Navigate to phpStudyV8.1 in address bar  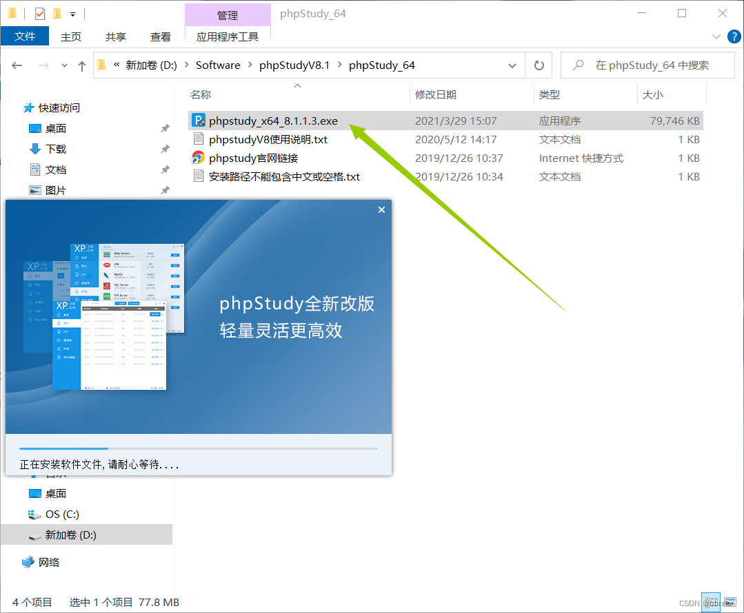coord(294,65)
